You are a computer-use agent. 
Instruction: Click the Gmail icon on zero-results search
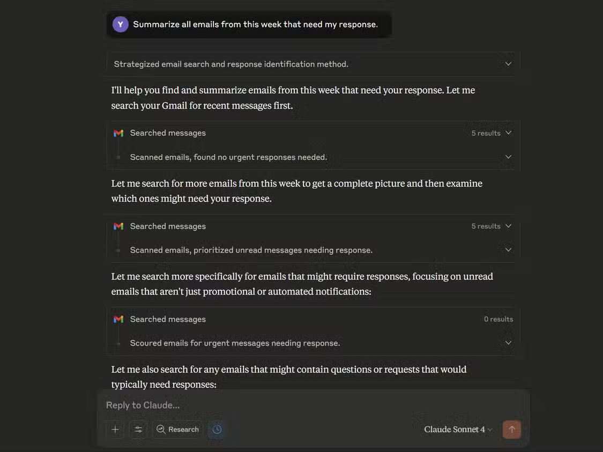(x=118, y=319)
